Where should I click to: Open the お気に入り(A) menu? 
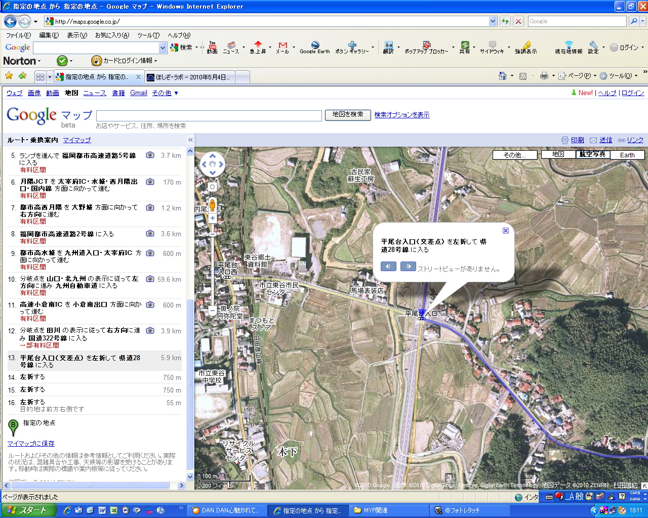(112, 35)
